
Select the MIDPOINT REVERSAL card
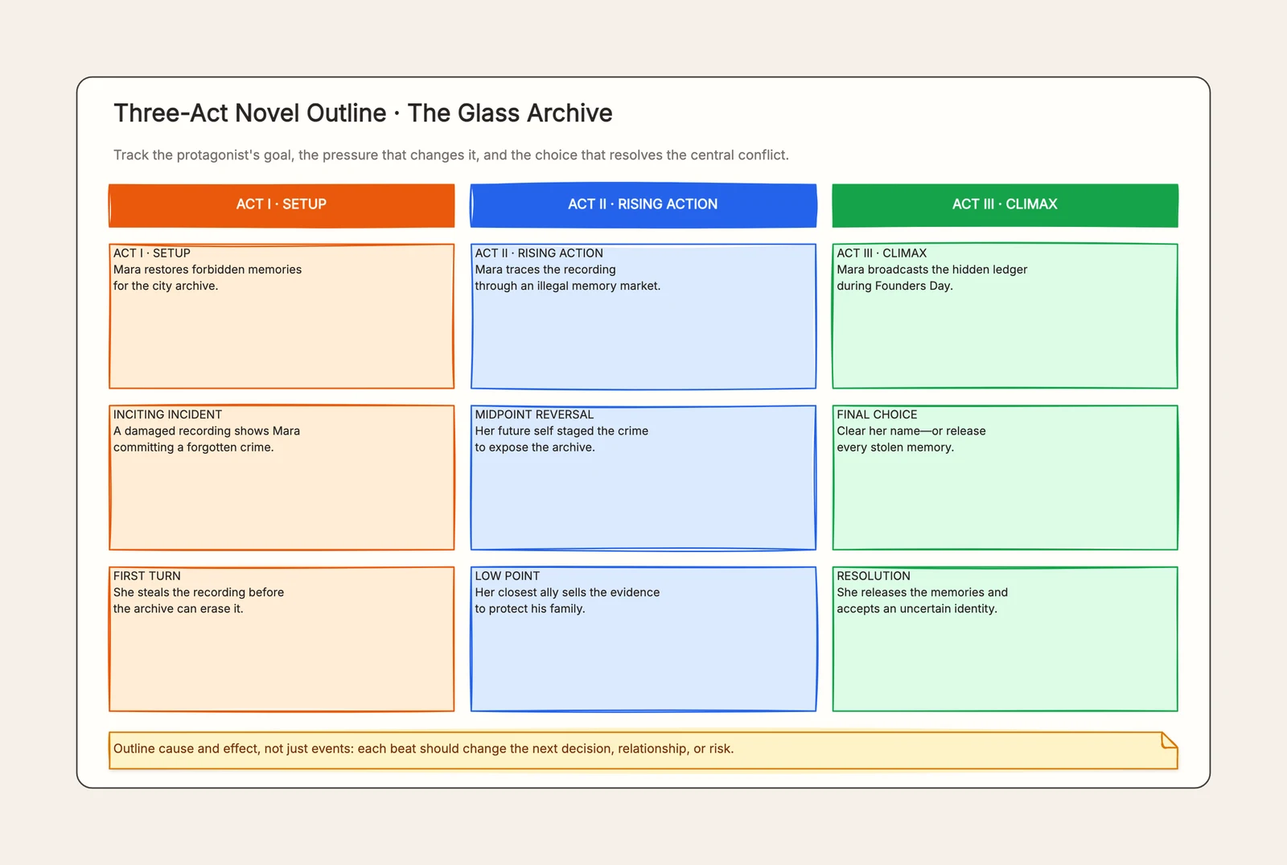click(643, 478)
